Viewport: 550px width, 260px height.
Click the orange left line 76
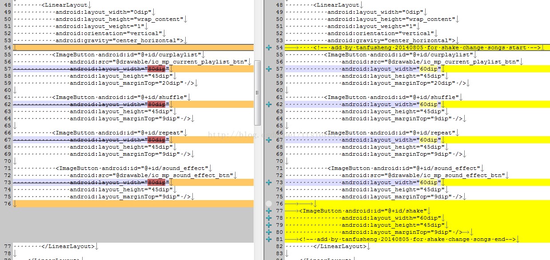click(133, 204)
